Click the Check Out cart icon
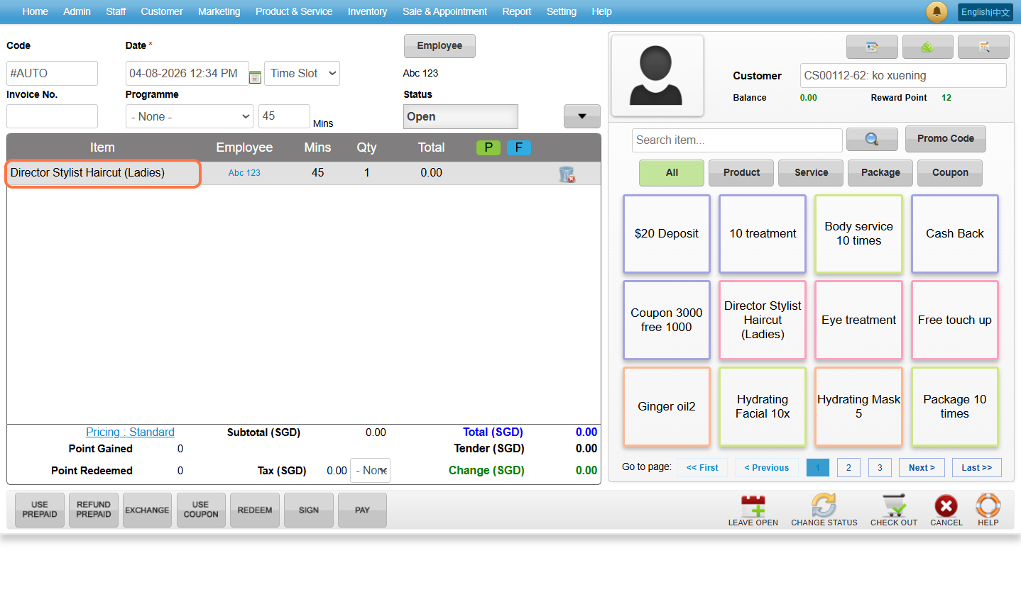Viewport: 1021px width, 609px height. (x=894, y=510)
